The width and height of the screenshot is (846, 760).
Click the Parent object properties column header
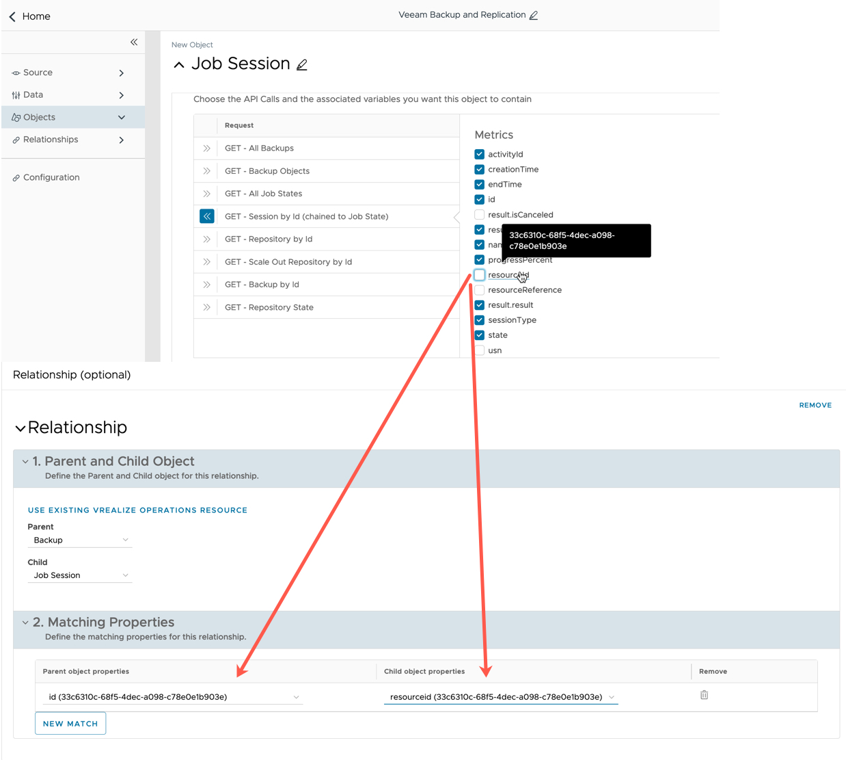point(86,672)
